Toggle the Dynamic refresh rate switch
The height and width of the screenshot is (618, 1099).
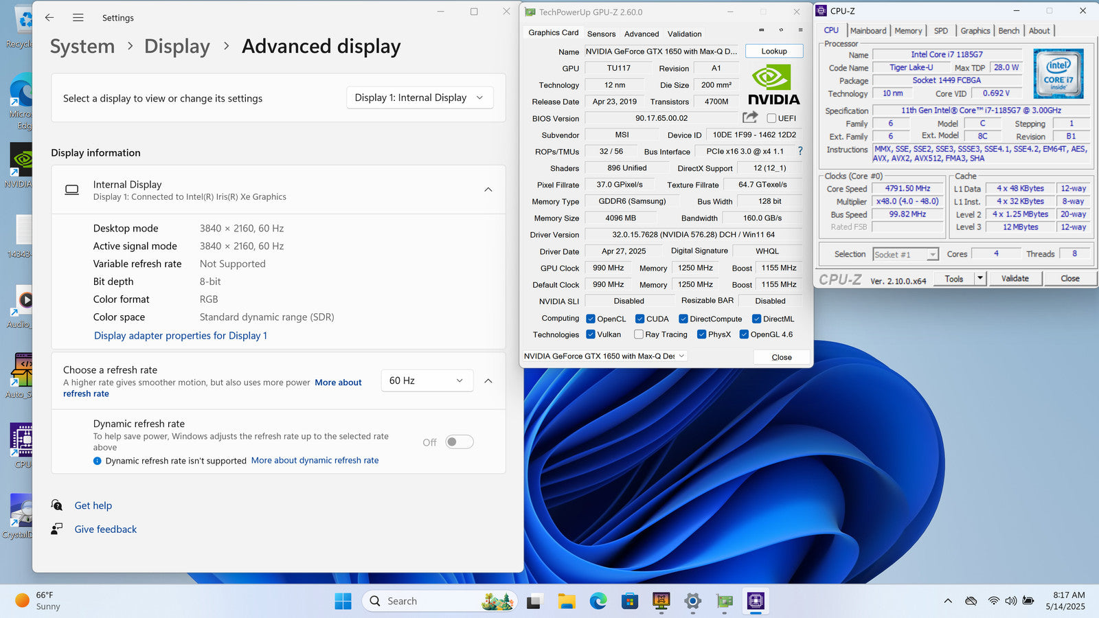point(459,442)
